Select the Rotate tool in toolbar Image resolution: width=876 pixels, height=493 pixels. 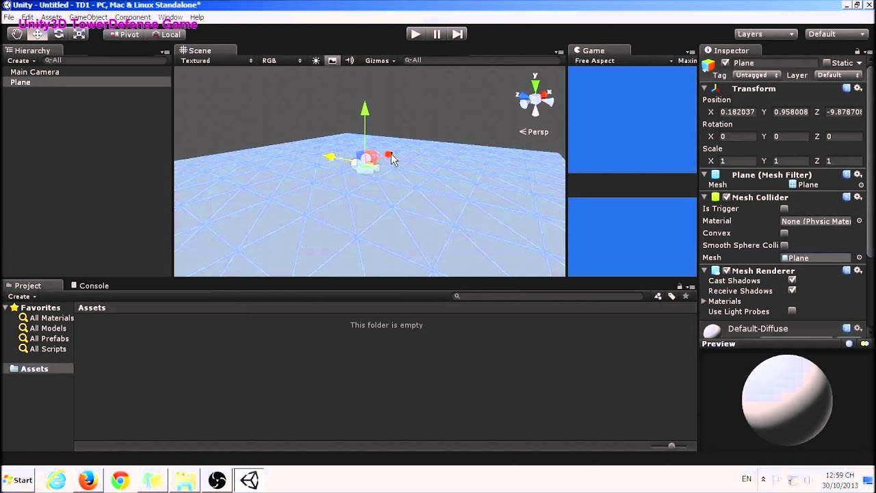pyautogui.click(x=58, y=34)
